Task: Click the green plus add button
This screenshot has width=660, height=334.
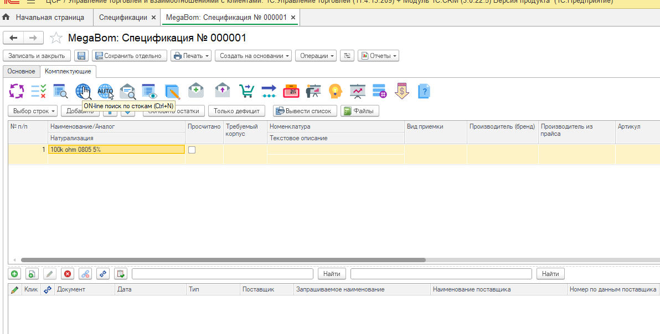Action: [14, 274]
